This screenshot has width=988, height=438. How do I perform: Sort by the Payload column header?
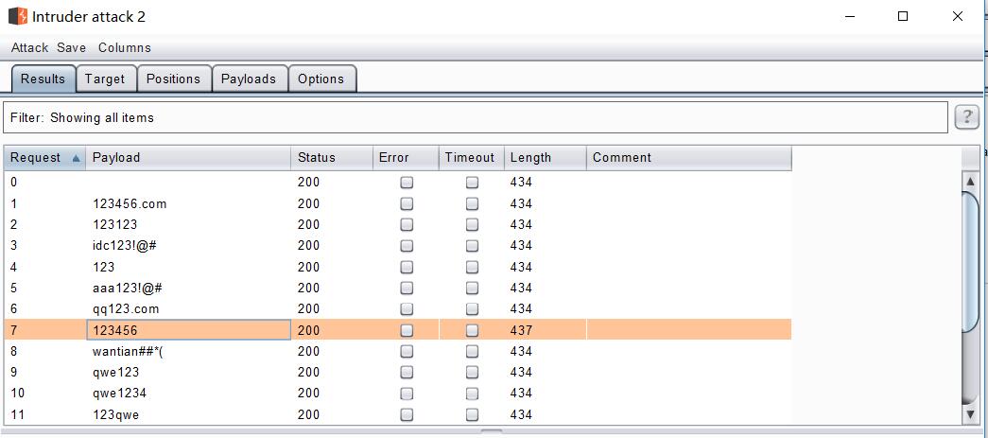(x=188, y=158)
